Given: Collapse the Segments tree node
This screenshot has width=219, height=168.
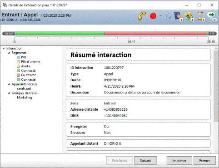Looking at the screenshot, I should (x=9, y=53).
